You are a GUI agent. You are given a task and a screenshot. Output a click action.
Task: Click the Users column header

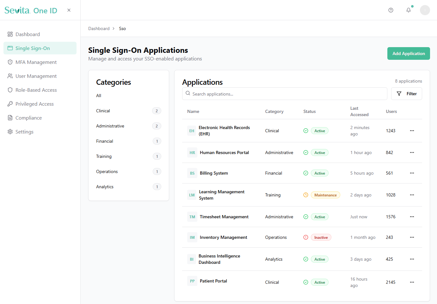pyautogui.click(x=391, y=111)
